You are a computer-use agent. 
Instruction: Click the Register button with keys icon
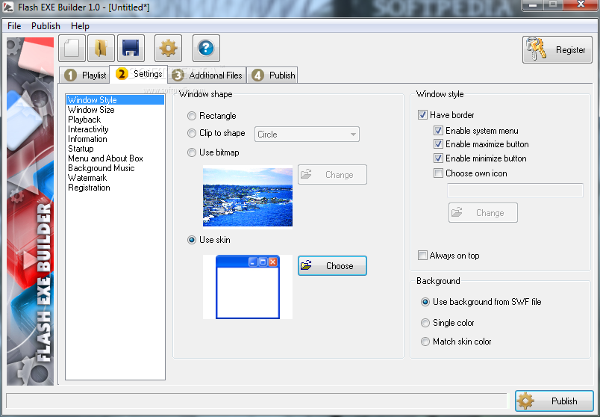[557, 50]
